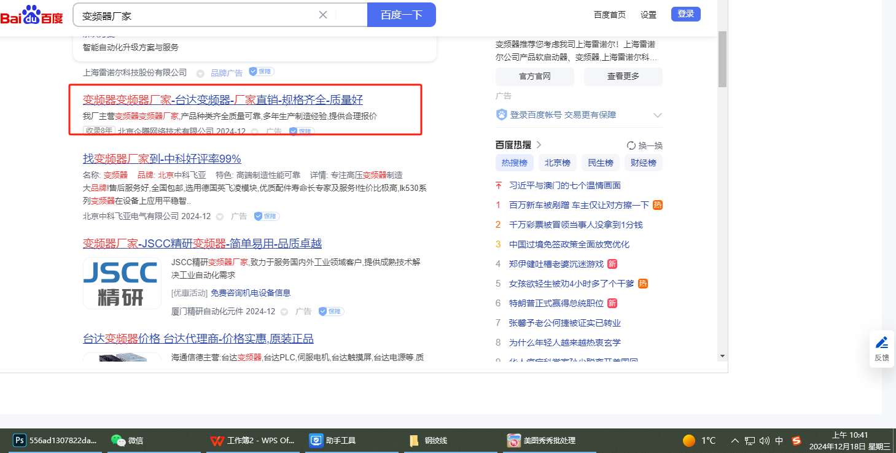This screenshot has height=453, width=896.
Task: Expand the 登录百度帐号 chevron
Action: (658, 115)
